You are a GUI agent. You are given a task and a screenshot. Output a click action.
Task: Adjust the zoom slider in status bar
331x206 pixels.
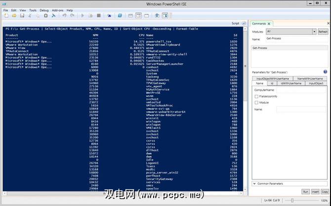pos(292,201)
